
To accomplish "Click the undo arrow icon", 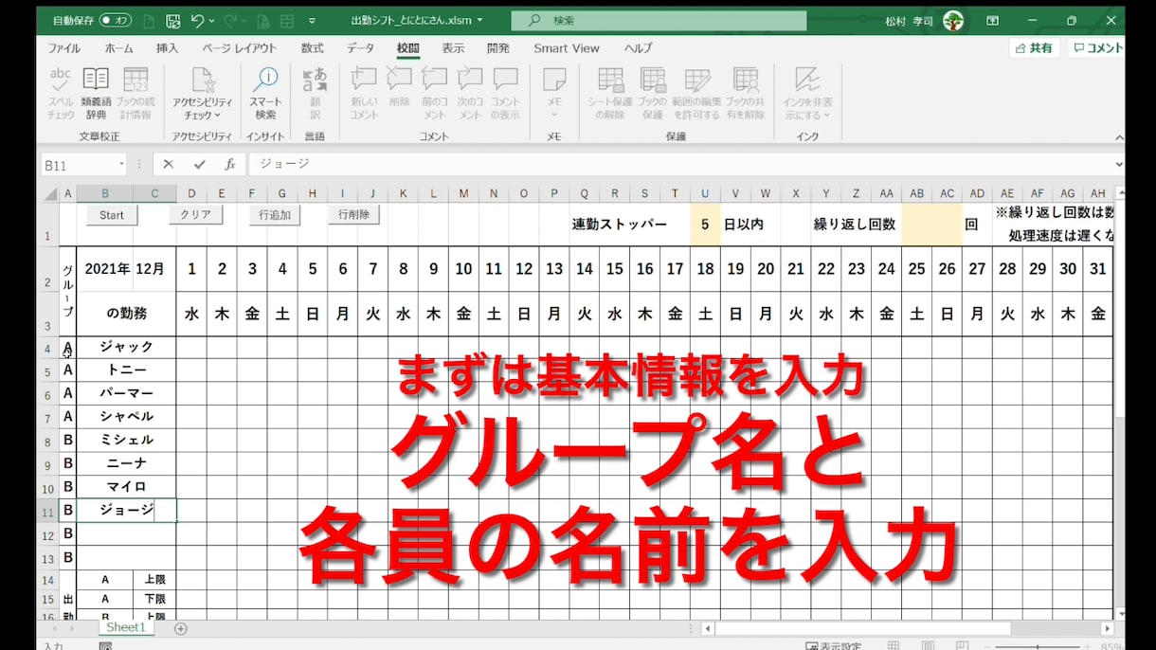I will (197, 20).
